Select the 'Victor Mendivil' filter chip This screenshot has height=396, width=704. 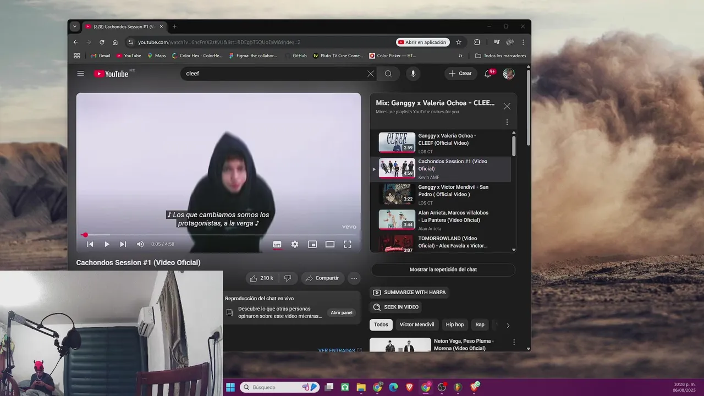[x=417, y=324]
